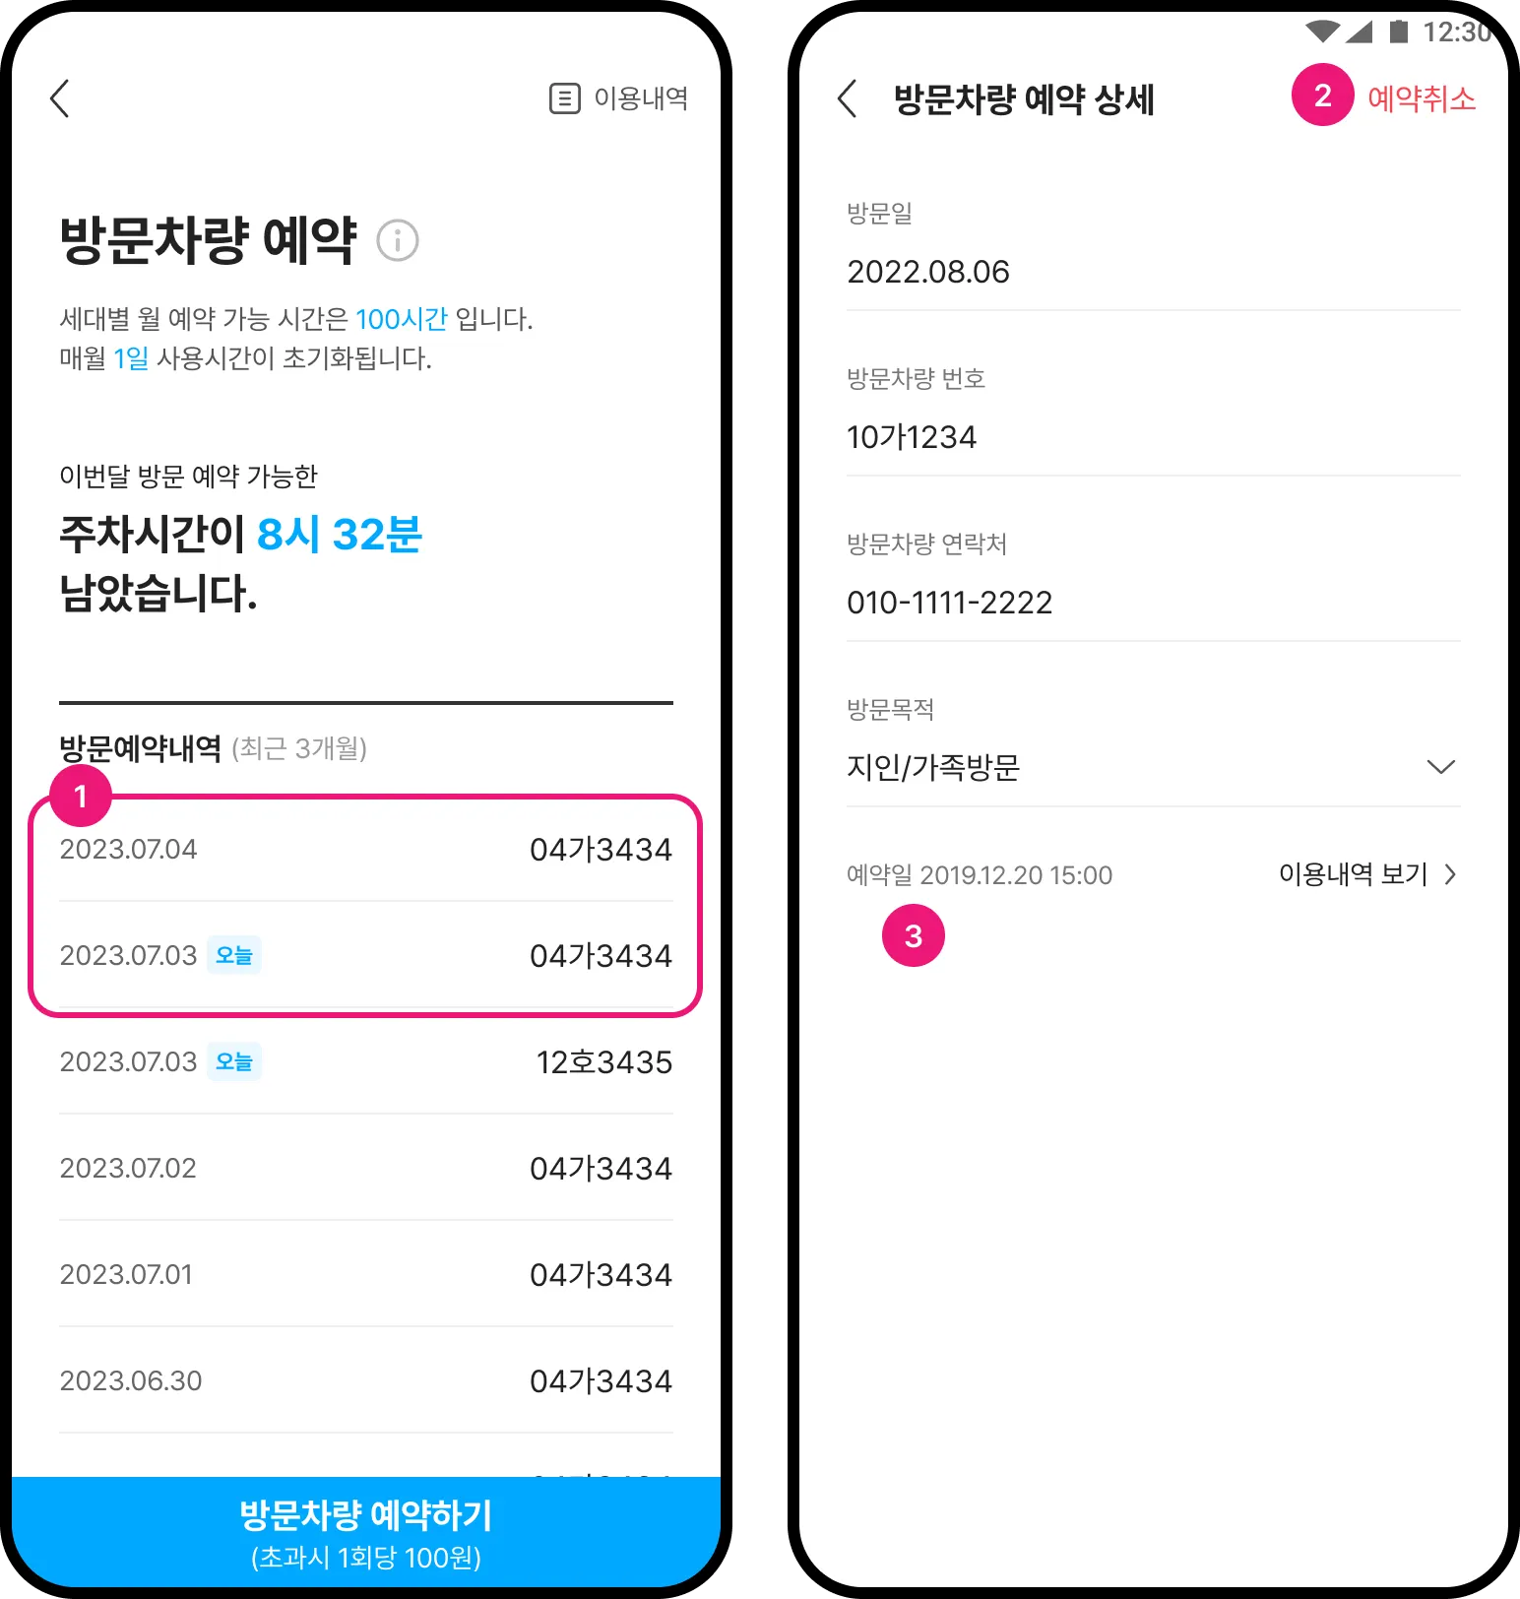Tap the battery status icon
1520x1599 pixels.
click(x=1398, y=32)
